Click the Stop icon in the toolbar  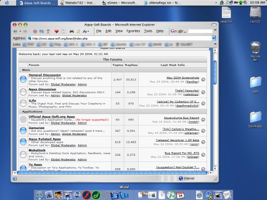[35, 31]
